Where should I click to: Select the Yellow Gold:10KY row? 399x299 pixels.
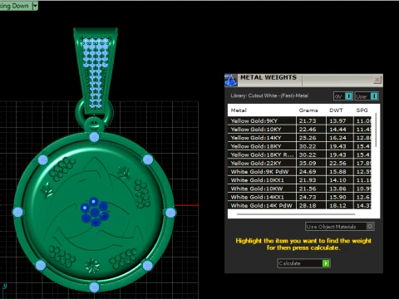click(x=299, y=130)
